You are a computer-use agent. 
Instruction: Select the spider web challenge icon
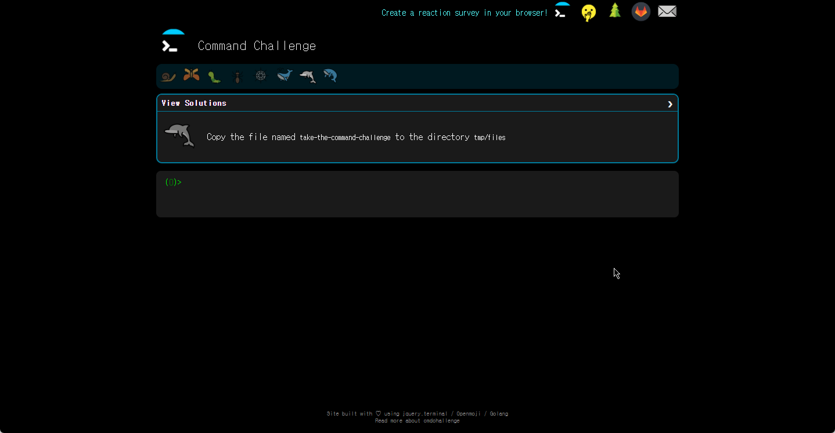click(x=261, y=76)
